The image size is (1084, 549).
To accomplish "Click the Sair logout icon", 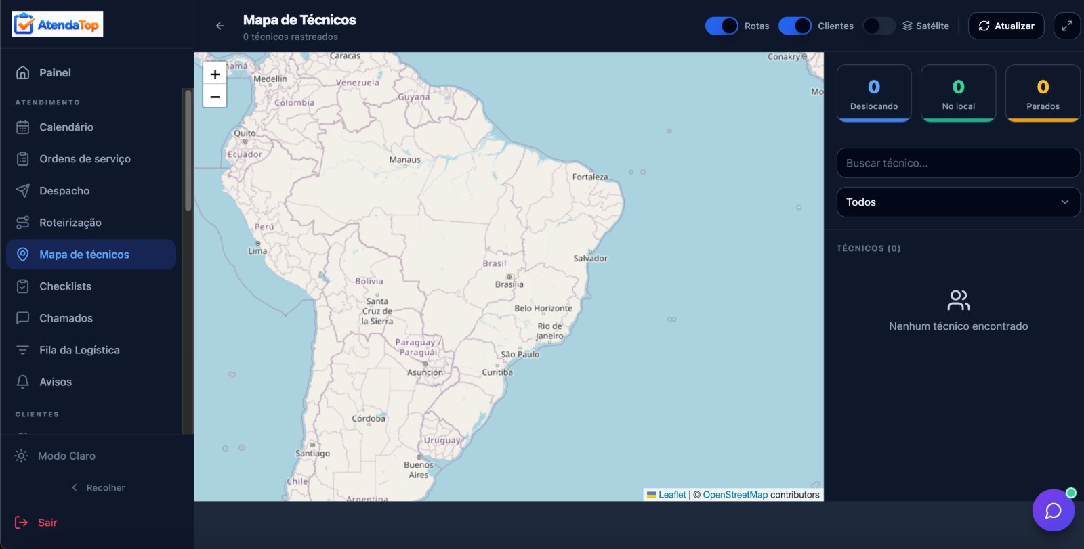I will coord(22,522).
